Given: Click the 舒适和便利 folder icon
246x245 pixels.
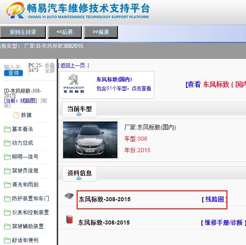Looking at the screenshot, I should pos(7,241).
